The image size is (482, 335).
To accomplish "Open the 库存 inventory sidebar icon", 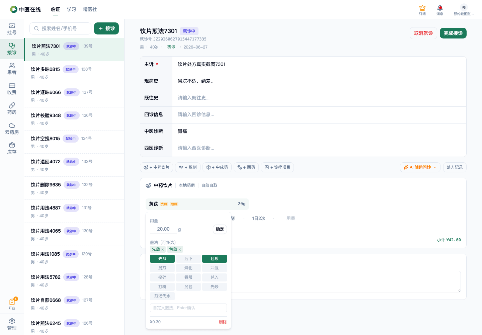I will click(12, 148).
